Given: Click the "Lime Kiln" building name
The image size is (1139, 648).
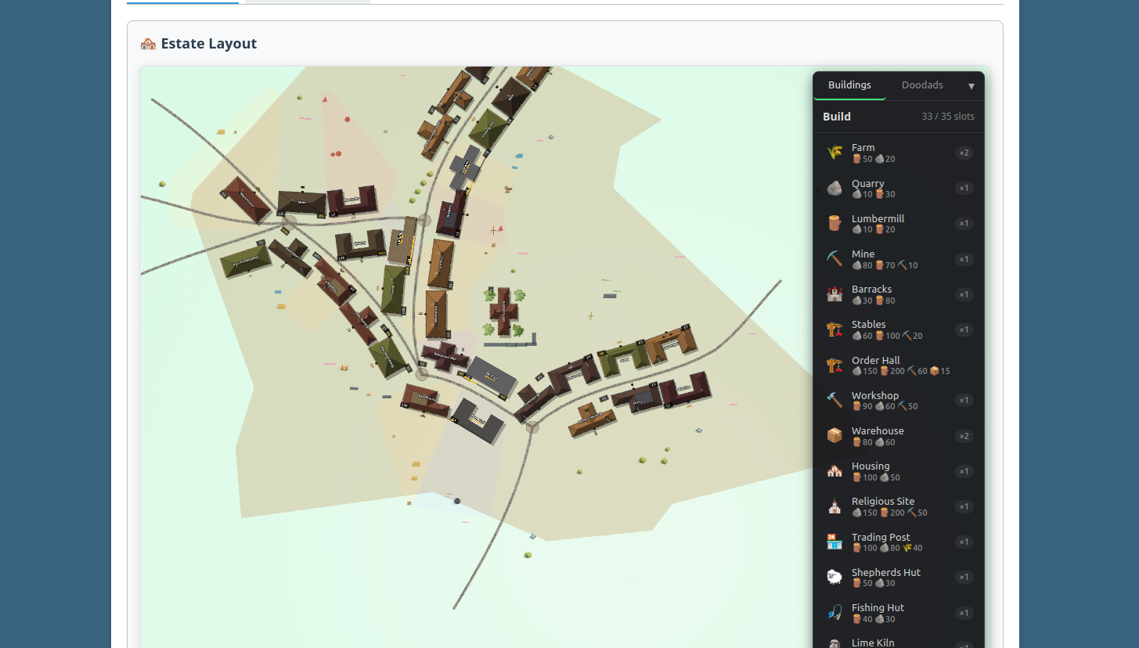Looking at the screenshot, I should (873, 643).
